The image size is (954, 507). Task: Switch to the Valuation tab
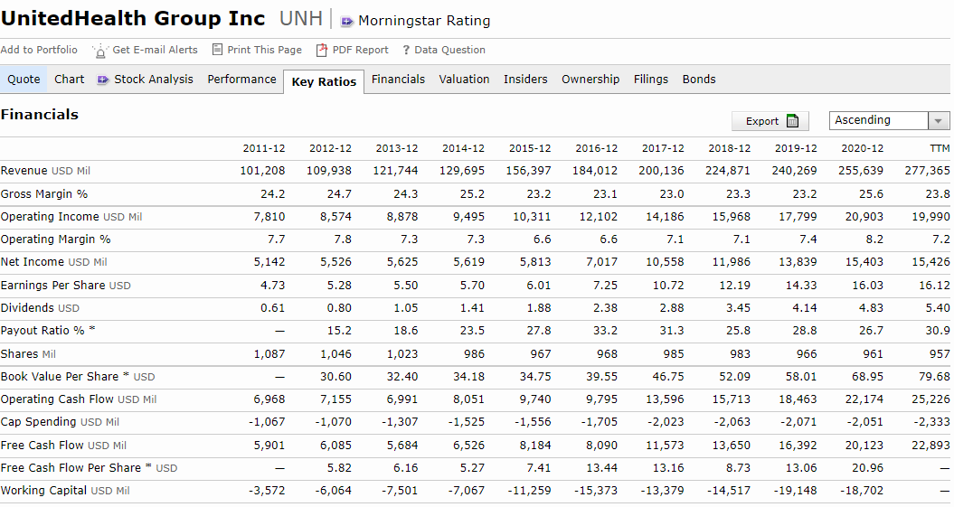click(464, 79)
